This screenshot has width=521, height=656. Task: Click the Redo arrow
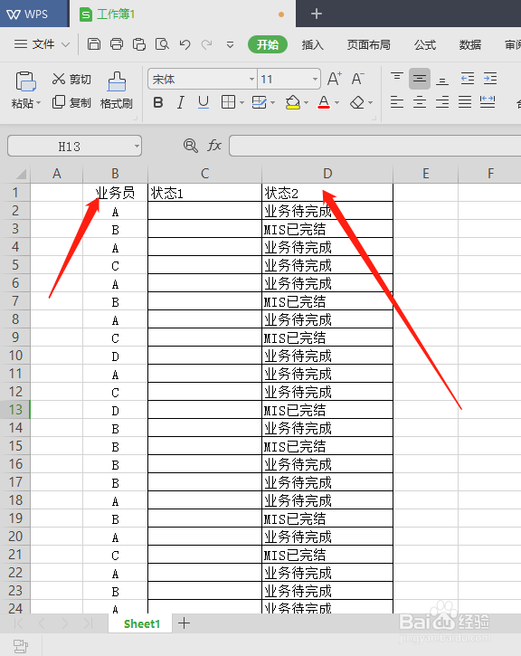(x=206, y=44)
